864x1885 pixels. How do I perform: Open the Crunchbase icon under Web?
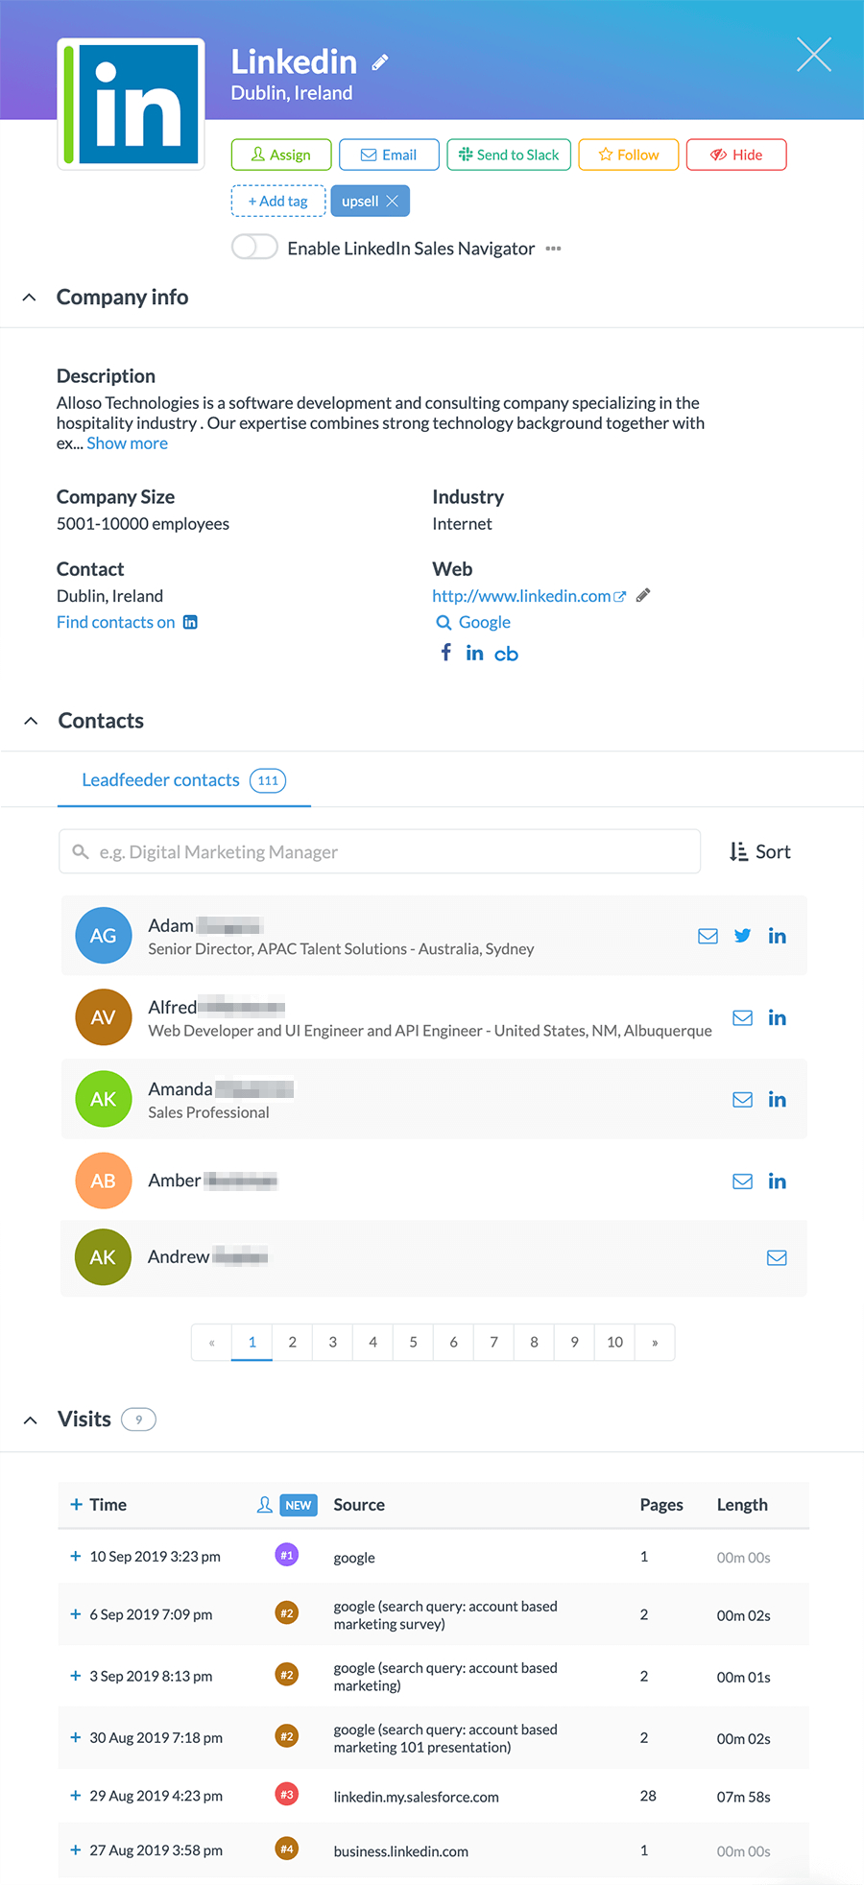click(506, 653)
